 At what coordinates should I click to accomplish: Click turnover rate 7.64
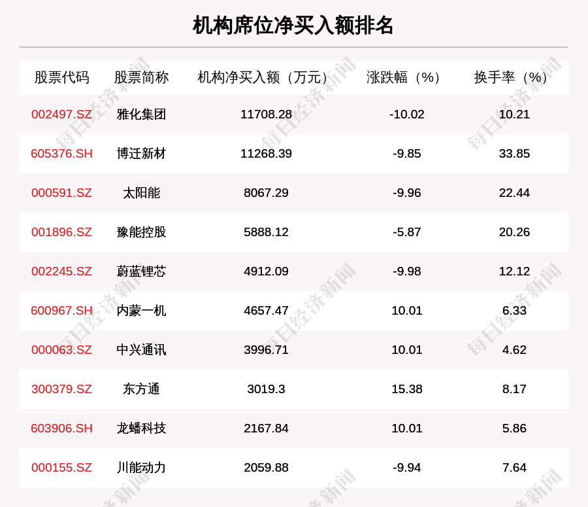(x=514, y=468)
